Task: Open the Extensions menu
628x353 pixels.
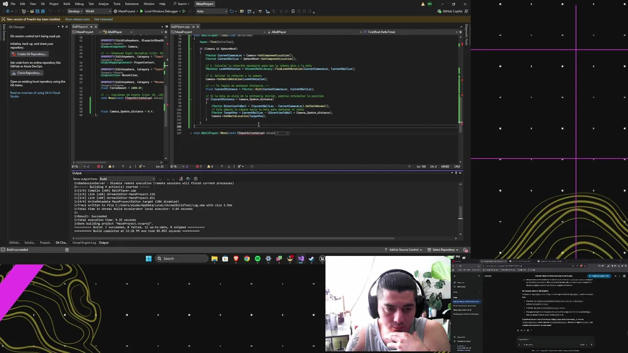Action: [x=132, y=4]
